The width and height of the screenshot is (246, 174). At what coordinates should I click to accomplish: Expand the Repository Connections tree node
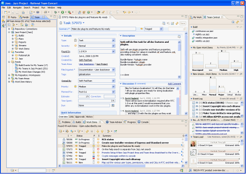[9, 29]
